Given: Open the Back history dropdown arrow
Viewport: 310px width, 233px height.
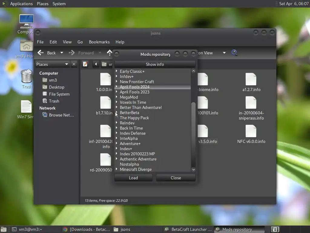Looking at the screenshot, I should (x=62, y=53).
